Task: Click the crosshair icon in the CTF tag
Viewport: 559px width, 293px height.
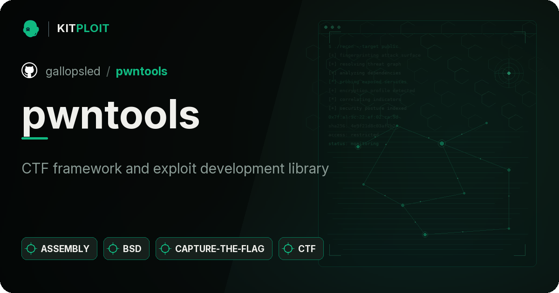Action: coord(288,249)
